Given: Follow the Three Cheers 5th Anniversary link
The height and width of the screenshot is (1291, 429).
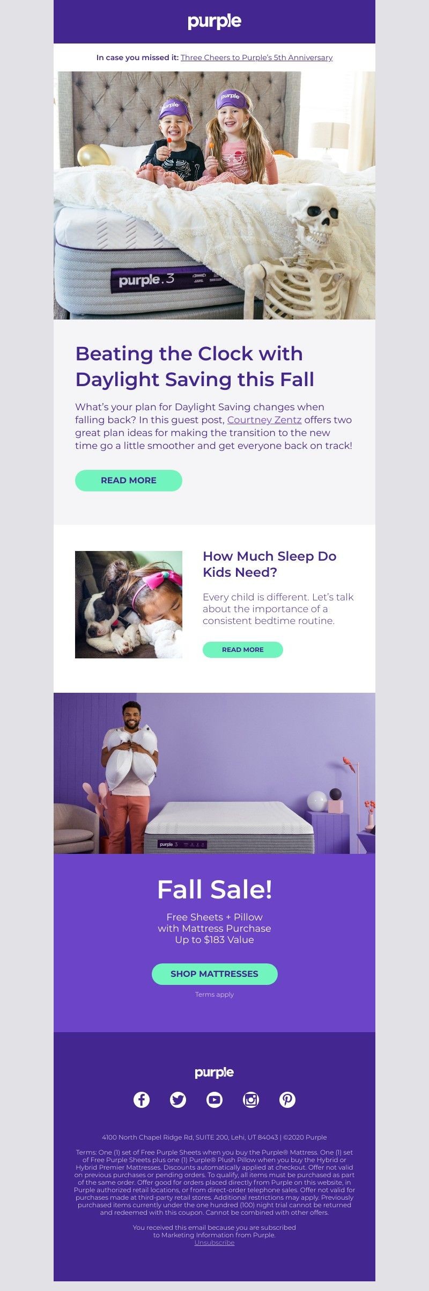Looking at the screenshot, I should (256, 57).
